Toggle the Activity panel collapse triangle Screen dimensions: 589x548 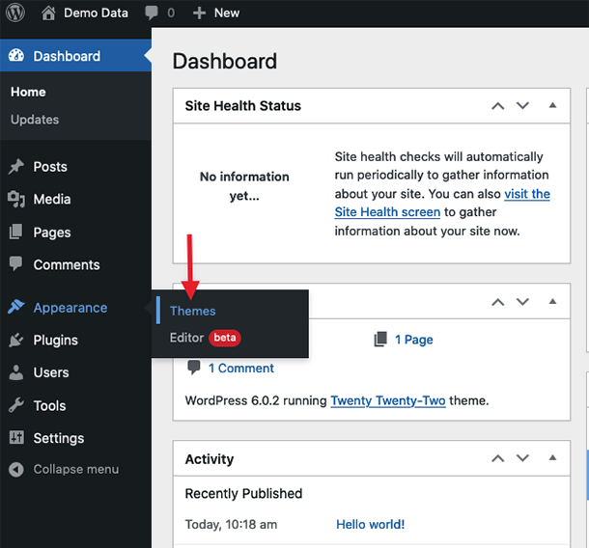tap(553, 458)
